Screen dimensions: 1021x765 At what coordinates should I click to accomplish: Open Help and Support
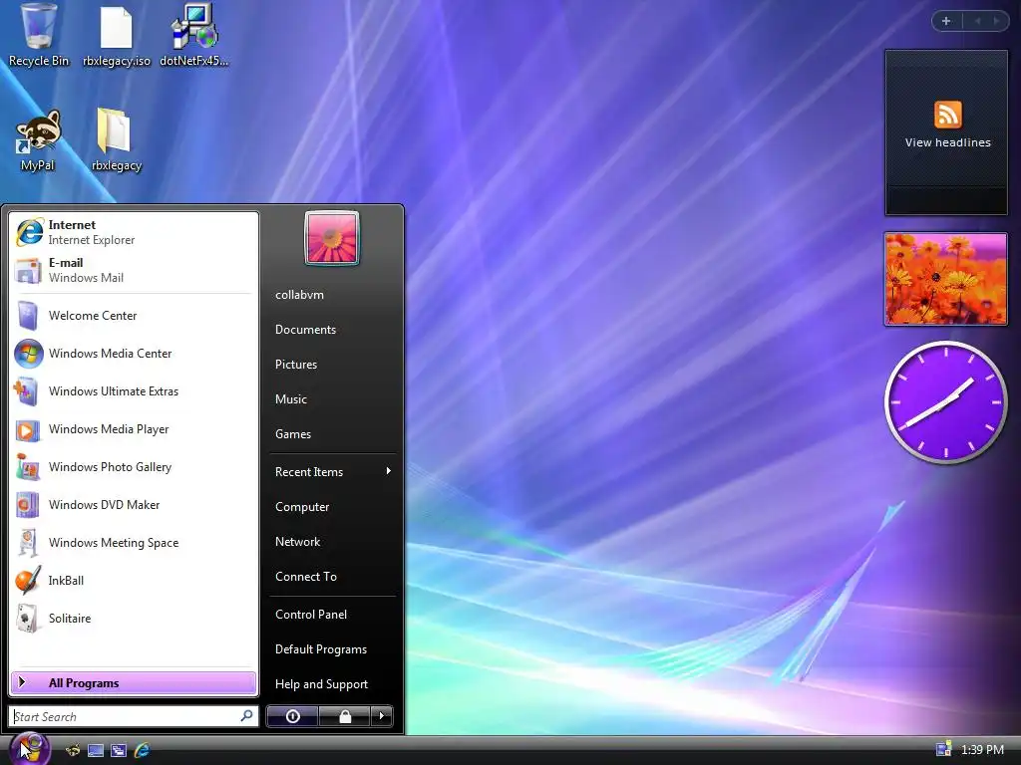click(x=321, y=684)
